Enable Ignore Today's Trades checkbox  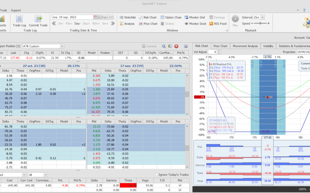pos(156,175)
